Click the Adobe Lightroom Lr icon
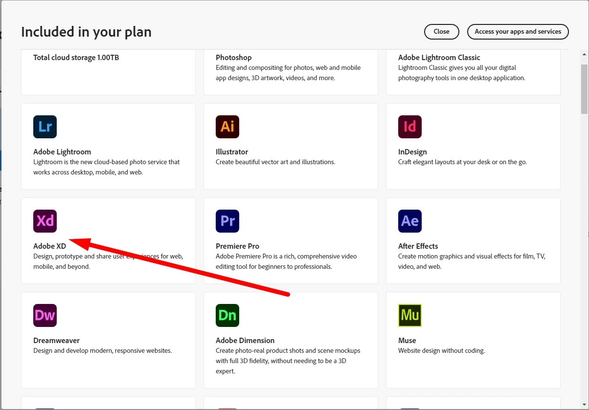The image size is (589, 410). [45, 127]
